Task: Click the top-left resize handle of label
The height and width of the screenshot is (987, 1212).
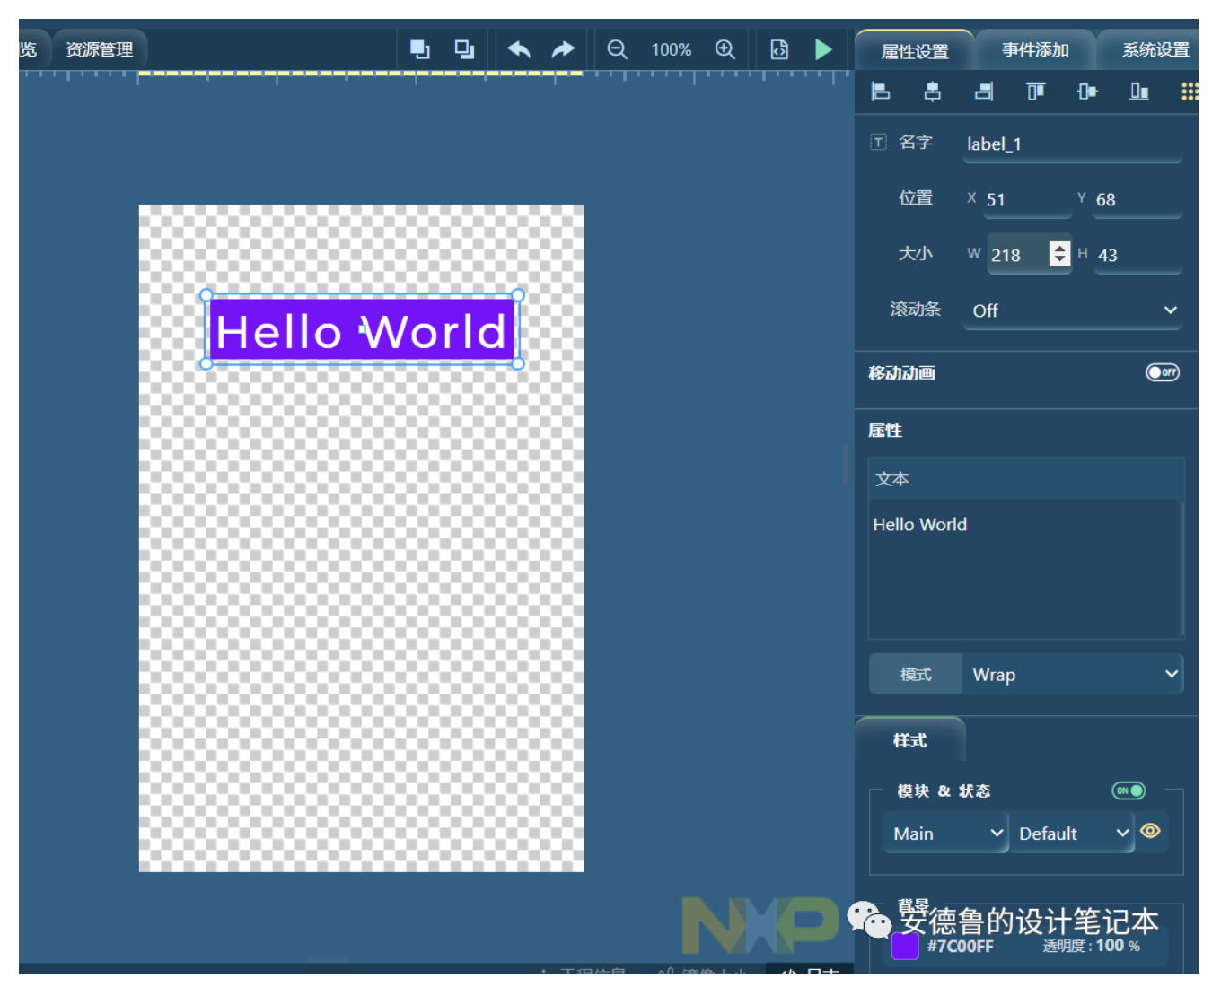Action: [x=206, y=295]
